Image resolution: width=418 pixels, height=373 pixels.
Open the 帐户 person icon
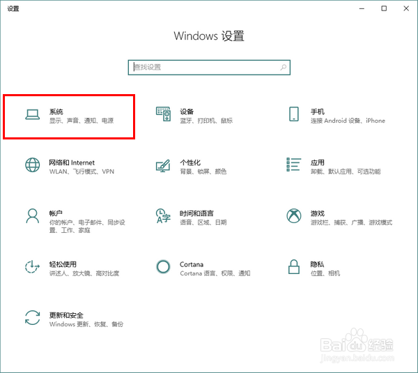pyautogui.click(x=33, y=216)
